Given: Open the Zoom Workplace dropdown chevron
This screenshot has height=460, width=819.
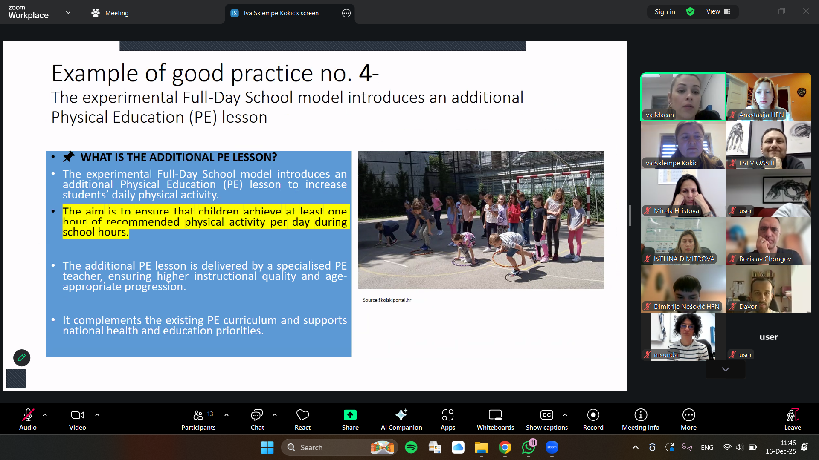Looking at the screenshot, I should point(68,13).
